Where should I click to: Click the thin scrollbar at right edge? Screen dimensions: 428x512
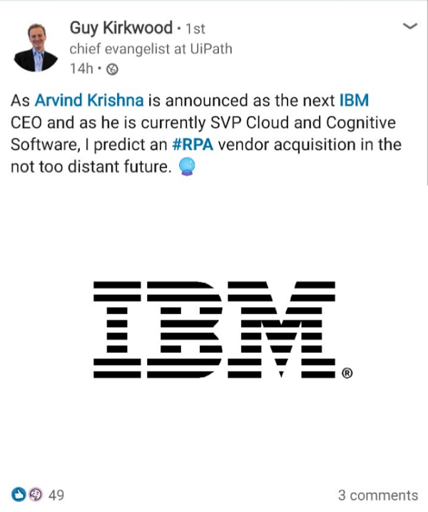click(427, 93)
